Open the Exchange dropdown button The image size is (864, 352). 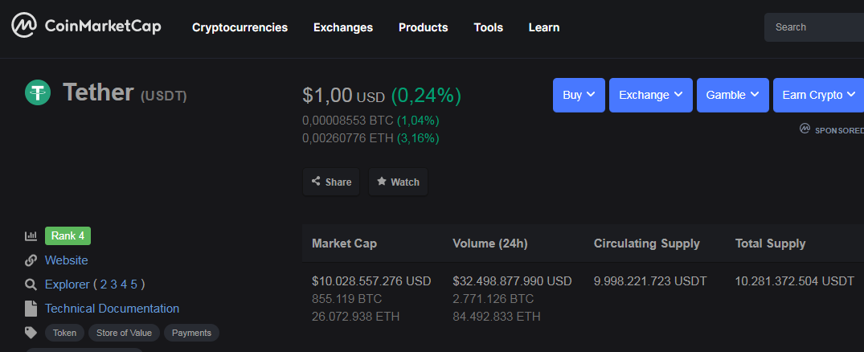(650, 95)
